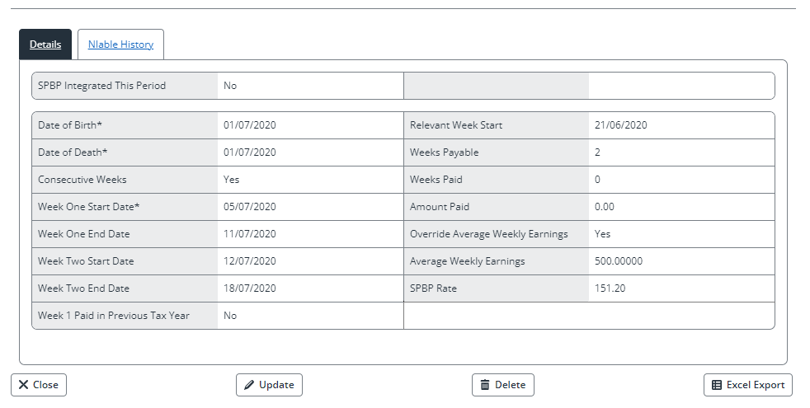Click the Amount Paid value 0.00
Image resolution: width=810 pixels, height=408 pixels.
tap(604, 207)
